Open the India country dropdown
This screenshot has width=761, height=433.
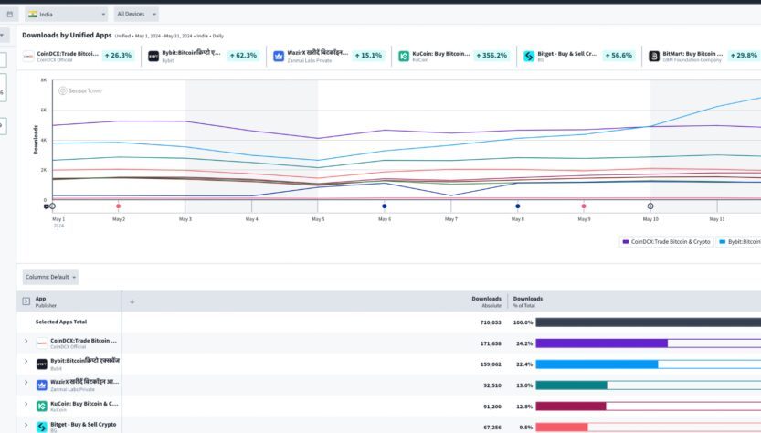pyautogui.click(x=66, y=15)
